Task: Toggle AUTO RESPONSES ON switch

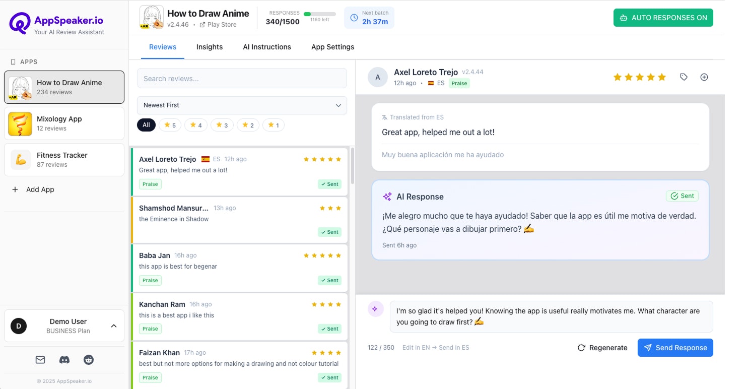Action: [663, 17]
